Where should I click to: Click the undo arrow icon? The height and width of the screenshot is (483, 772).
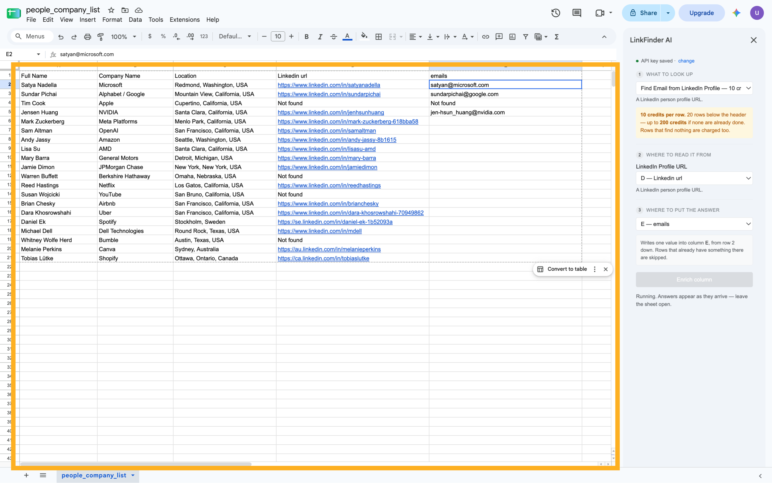[x=61, y=37]
